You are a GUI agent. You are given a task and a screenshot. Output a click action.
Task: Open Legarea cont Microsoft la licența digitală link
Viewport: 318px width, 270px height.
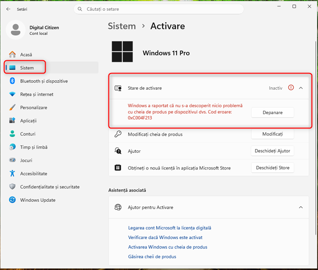(169, 228)
